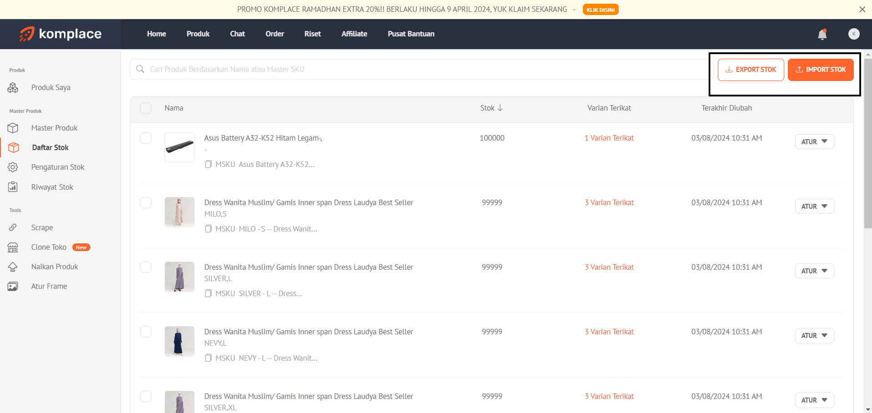Click 3 Varian Terikat for SILVER,L
872x413 pixels.
(609, 267)
